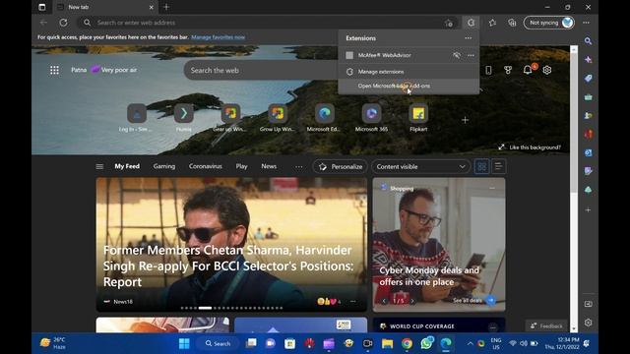Open sidebar settings gear at bottom

point(589,323)
